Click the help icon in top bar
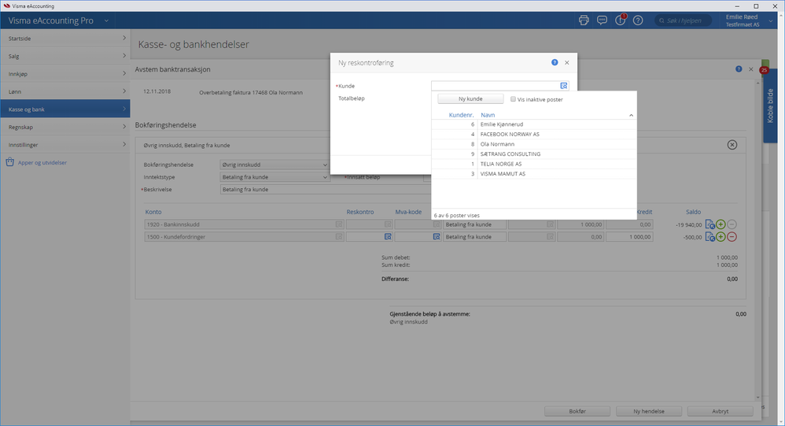This screenshot has height=426, width=785. click(x=638, y=20)
